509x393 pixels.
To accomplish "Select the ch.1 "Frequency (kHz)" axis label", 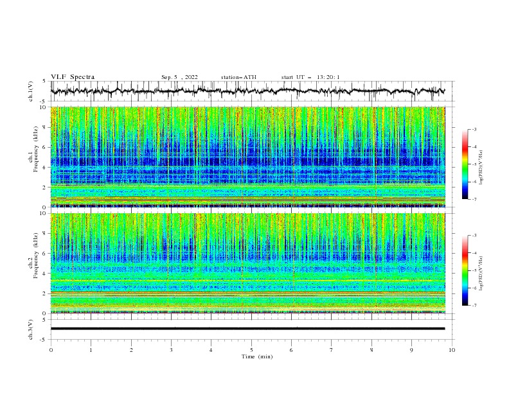I will tap(36, 149).
